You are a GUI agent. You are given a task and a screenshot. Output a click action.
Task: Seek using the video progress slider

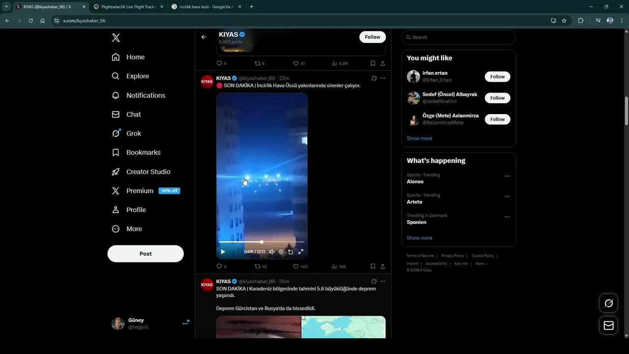point(261,242)
